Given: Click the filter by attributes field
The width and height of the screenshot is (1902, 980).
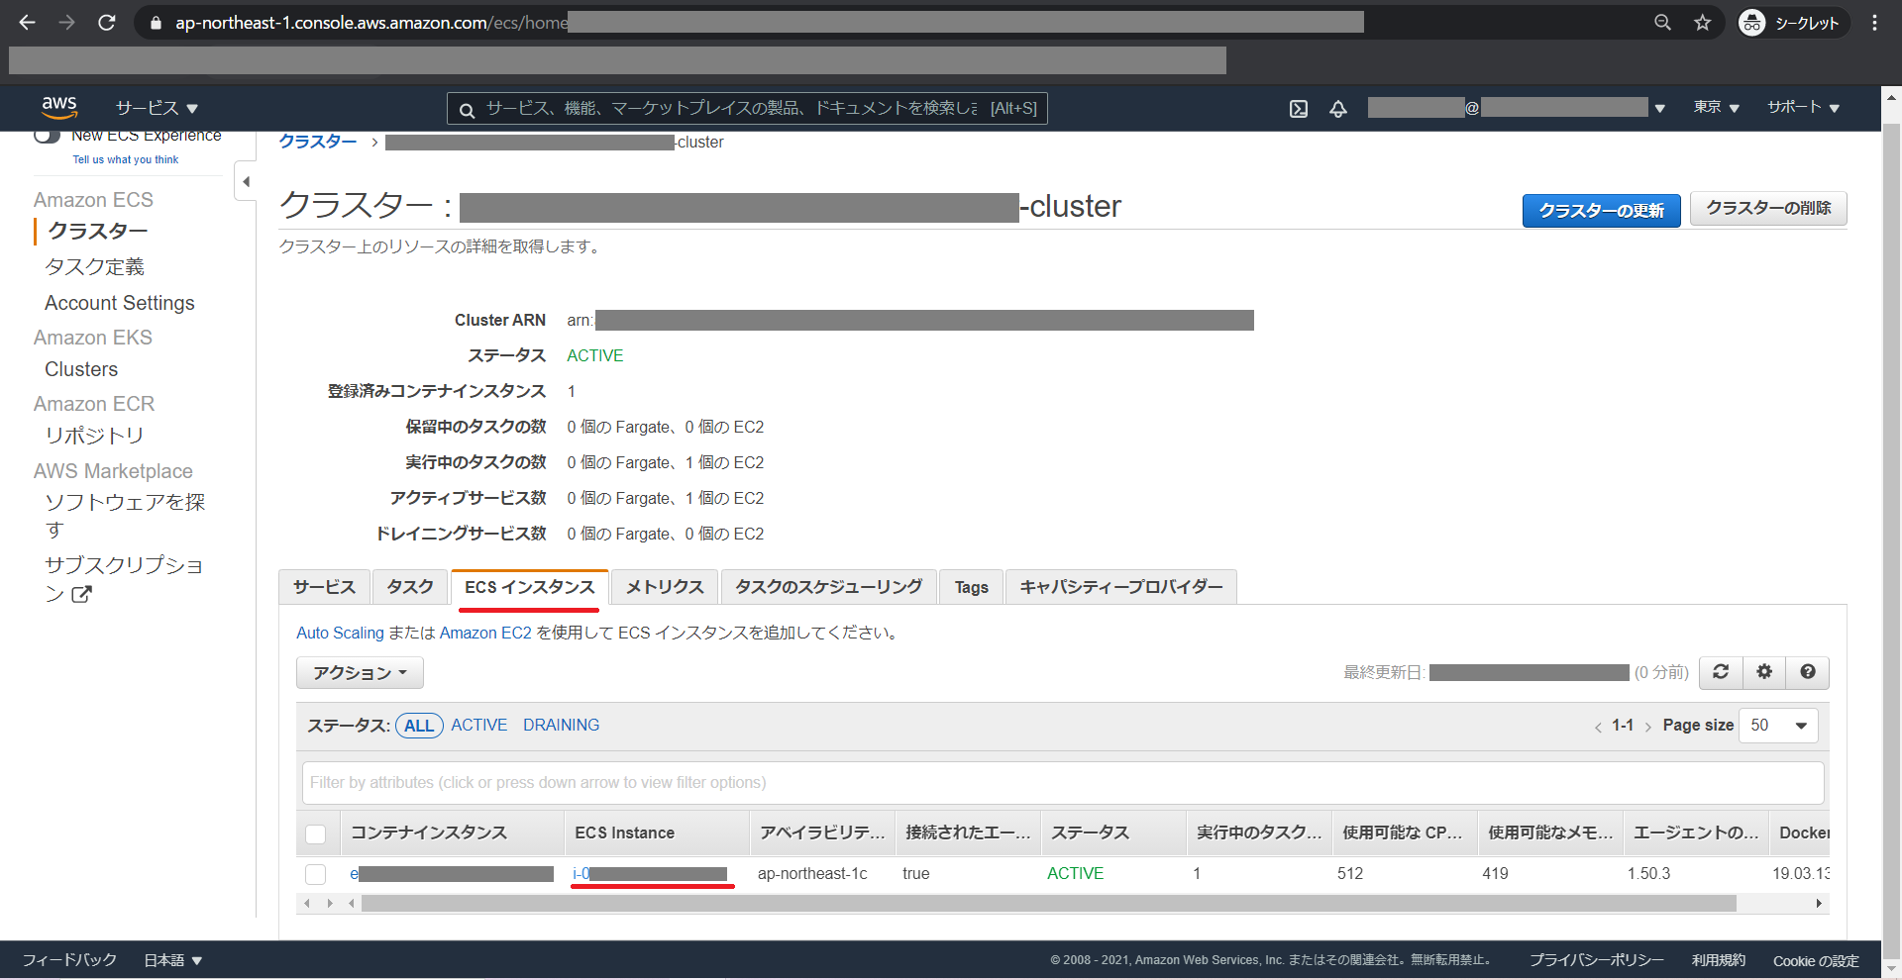Looking at the screenshot, I should click(693, 782).
